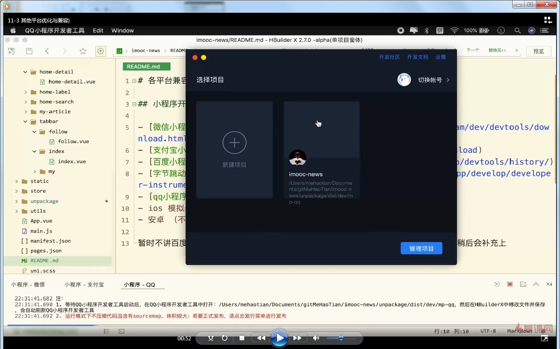Click the new file icon in HBuilder toolbar
Image resolution: width=560 pixels, height=349 pixels.
pyautogui.click(x=11, y=51)
